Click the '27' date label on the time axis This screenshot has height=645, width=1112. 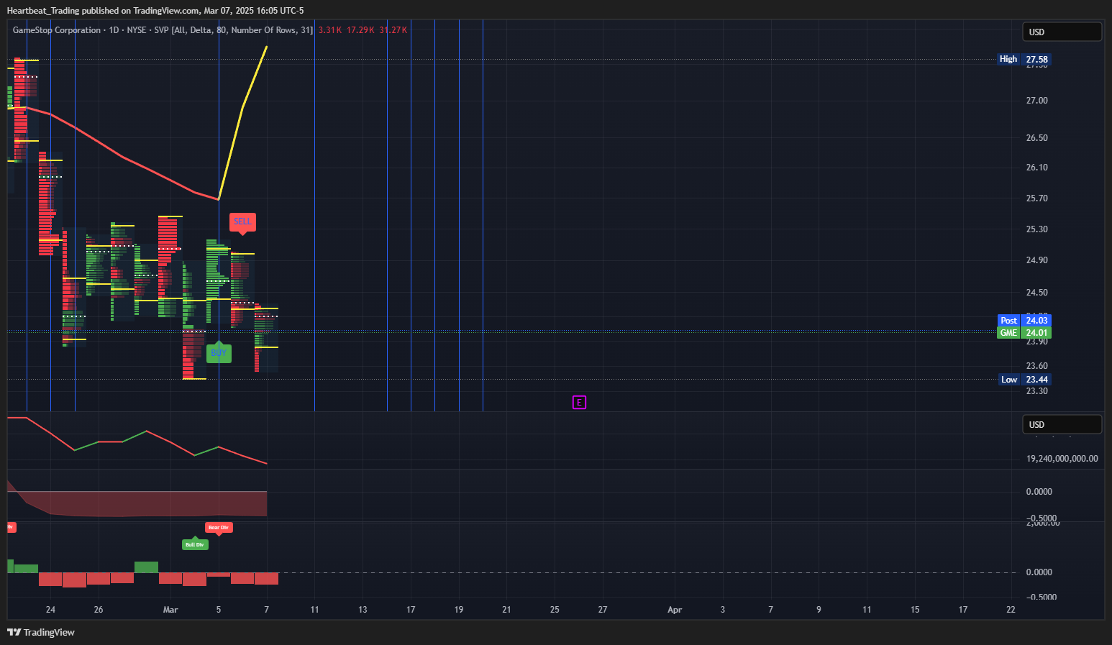[603, 610]
